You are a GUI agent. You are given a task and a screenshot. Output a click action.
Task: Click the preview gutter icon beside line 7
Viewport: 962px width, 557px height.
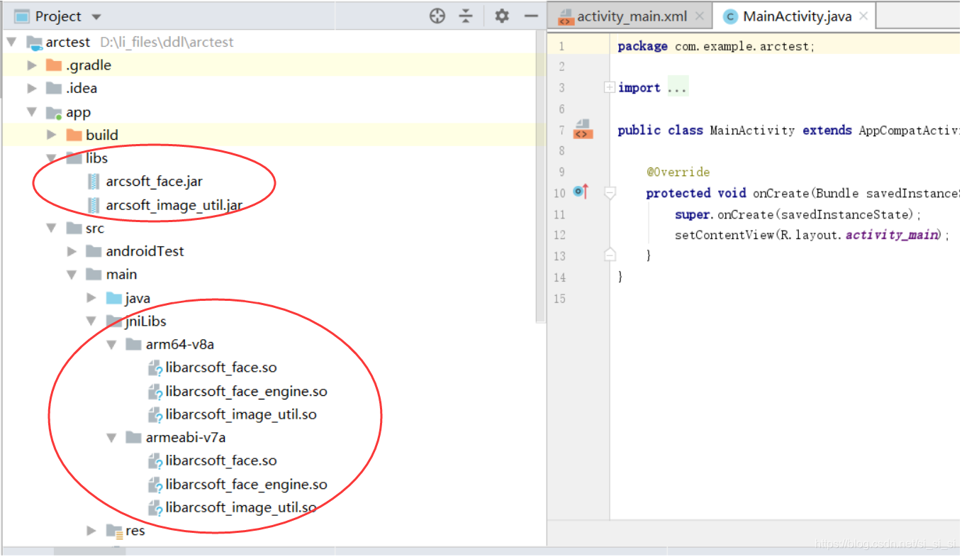coord(582,130)
